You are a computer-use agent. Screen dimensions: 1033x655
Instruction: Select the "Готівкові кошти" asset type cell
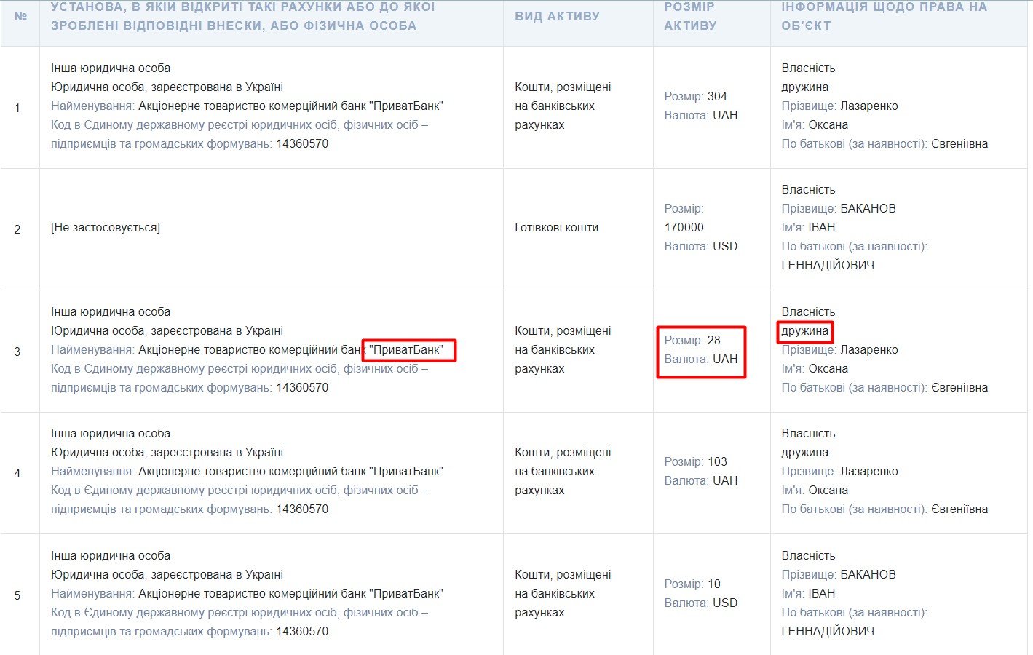(x=556, y=228)
